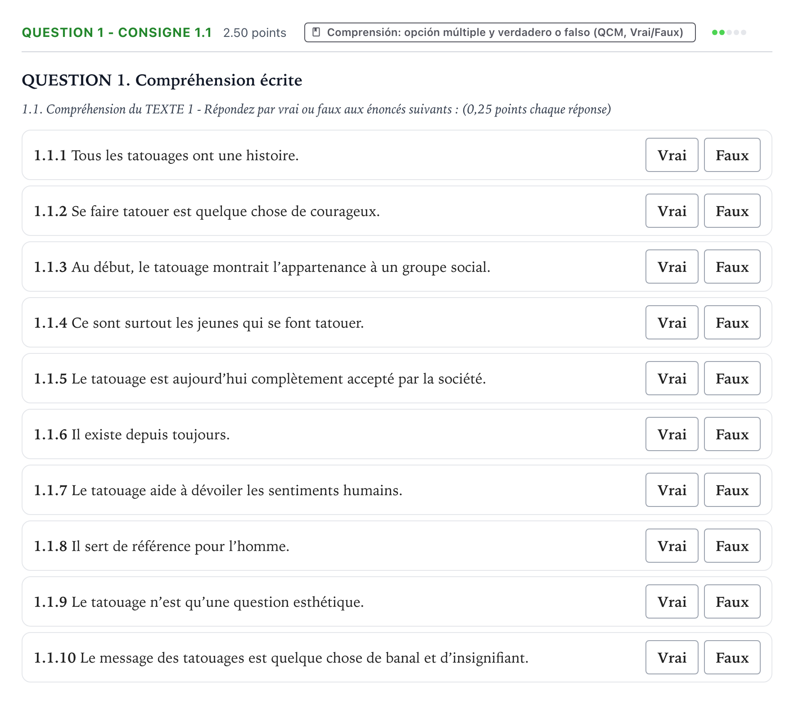Mark 1.1.3 groupe social as Faux

pos(732,267)
